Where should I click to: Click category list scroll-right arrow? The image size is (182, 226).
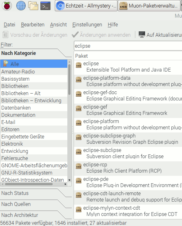point(65,184)
